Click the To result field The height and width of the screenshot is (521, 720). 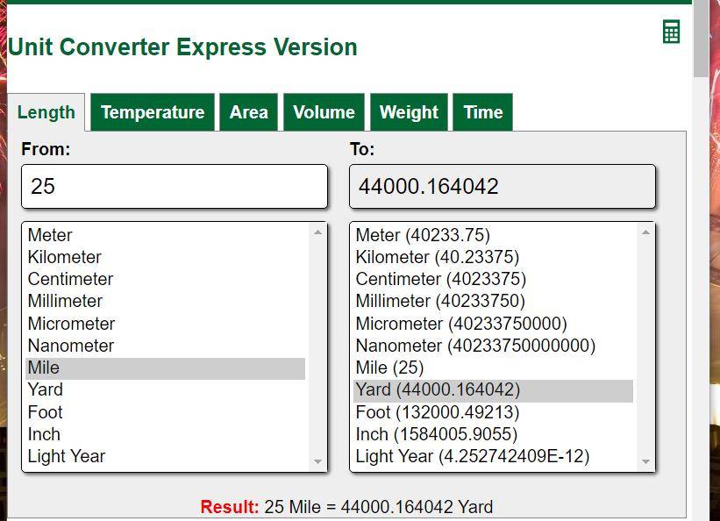pos(503,187)
